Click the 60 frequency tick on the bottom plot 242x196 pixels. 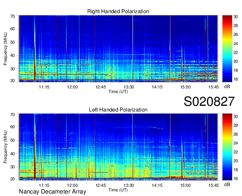[x=12, y=127]
